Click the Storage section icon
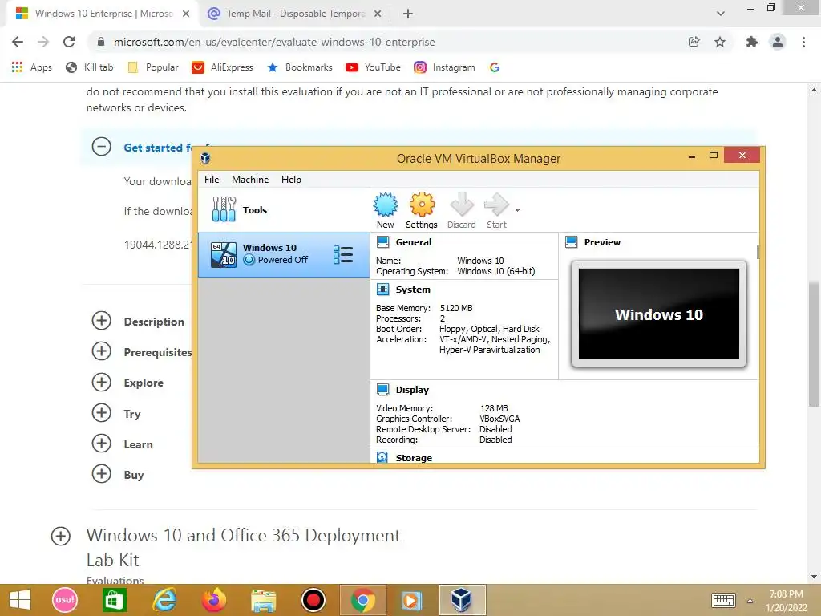Screen dimensions: 821x616 point(382,457)
